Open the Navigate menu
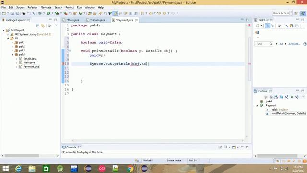Image resolution: width=307 pixels, height=173 pixels. point(46,7)
